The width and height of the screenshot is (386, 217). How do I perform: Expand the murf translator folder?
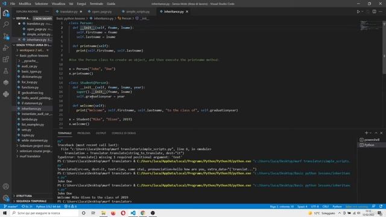click(x=32, y=156)
